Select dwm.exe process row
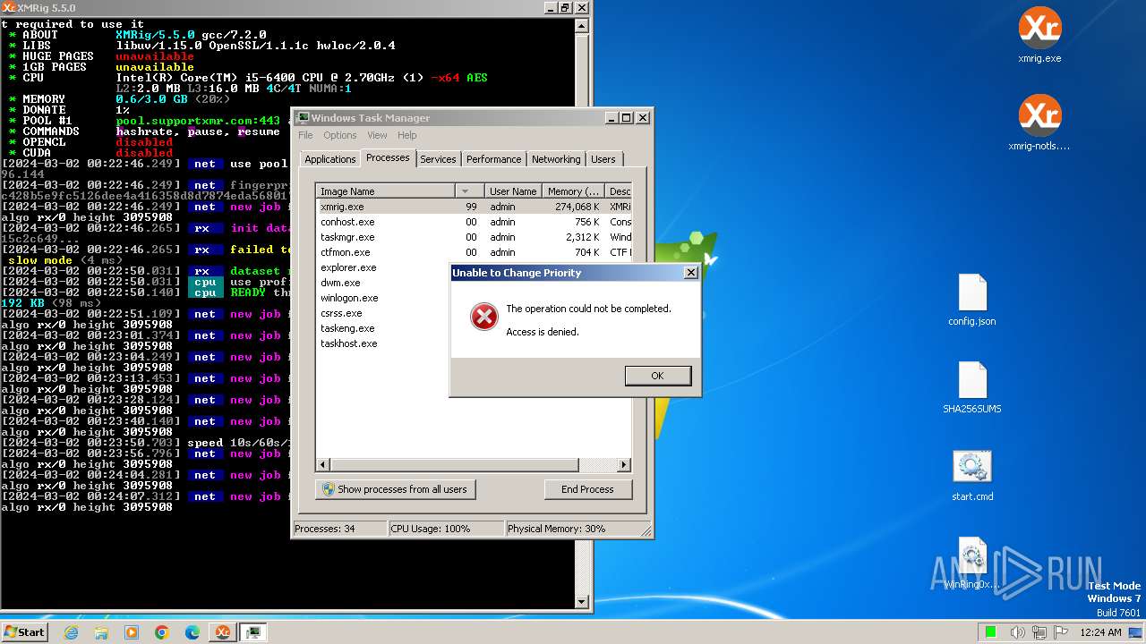The height and width of the screenshot is (644, 1146). click(x=382, y=283)
